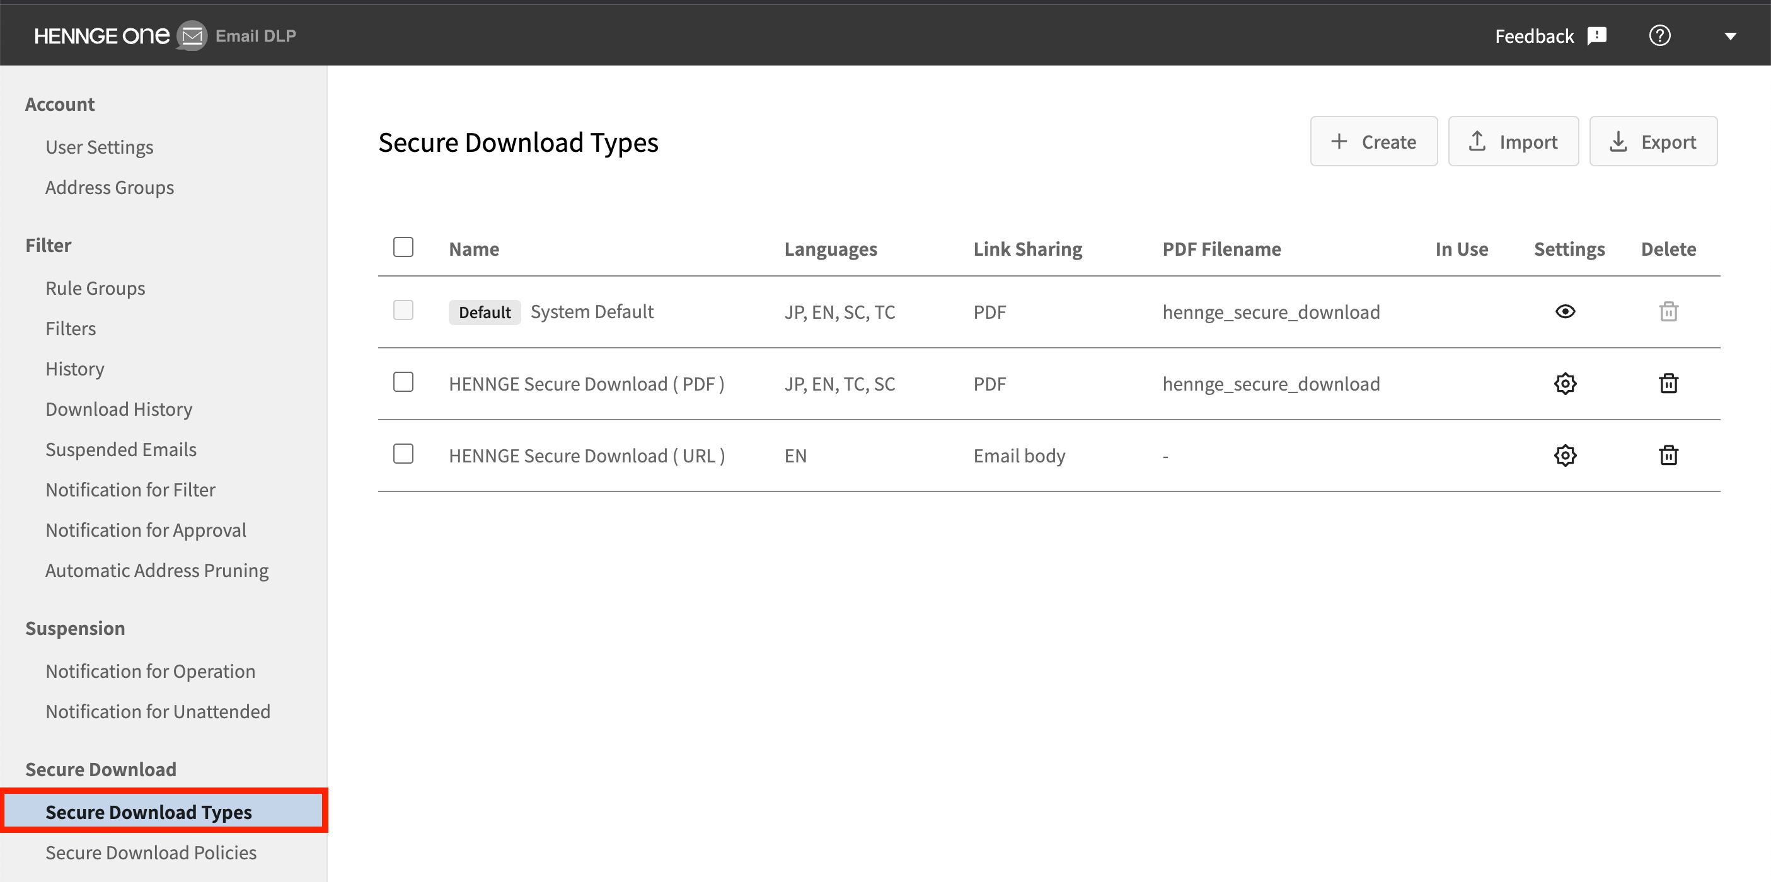This screenshot has width=1771, height=882.
Task: Open Automatic Address Pruning
Action: click(157, 571)
